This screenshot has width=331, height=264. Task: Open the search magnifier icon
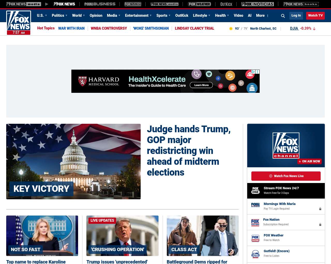[x=283, y=16]
